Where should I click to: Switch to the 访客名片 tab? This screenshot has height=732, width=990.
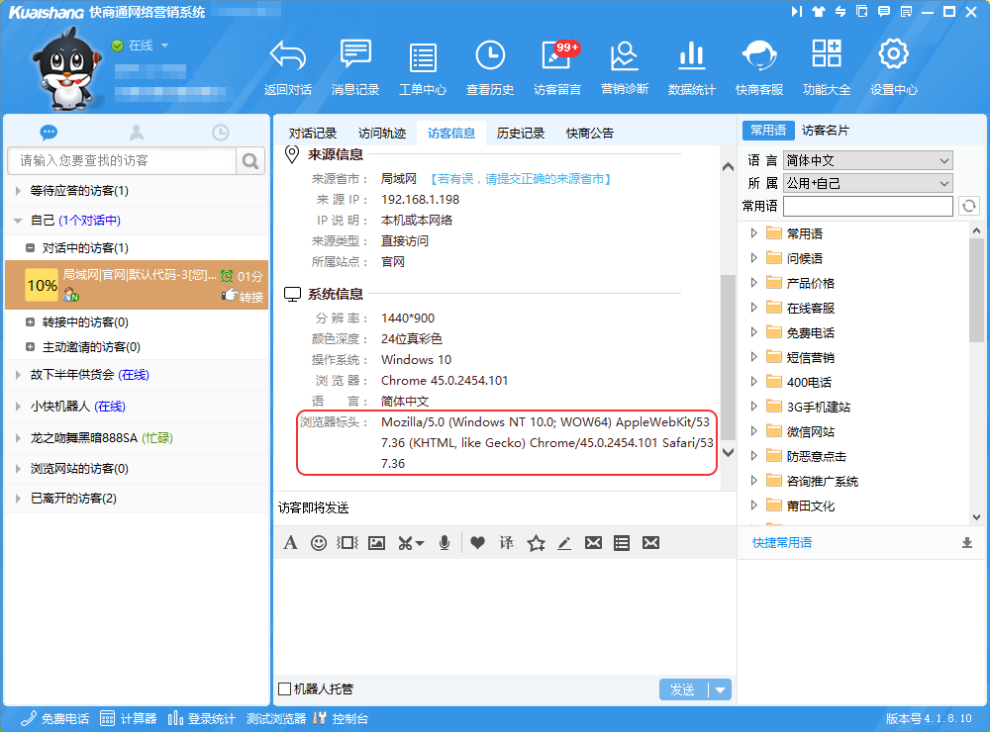pos(825,131)
